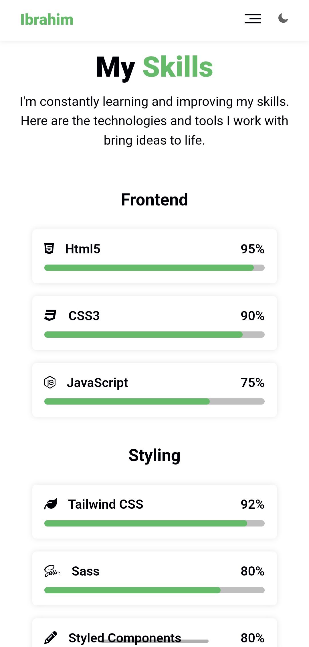Toggle dark mode with moon icon
The image size is (309, 647).
[x=283, y=18]
